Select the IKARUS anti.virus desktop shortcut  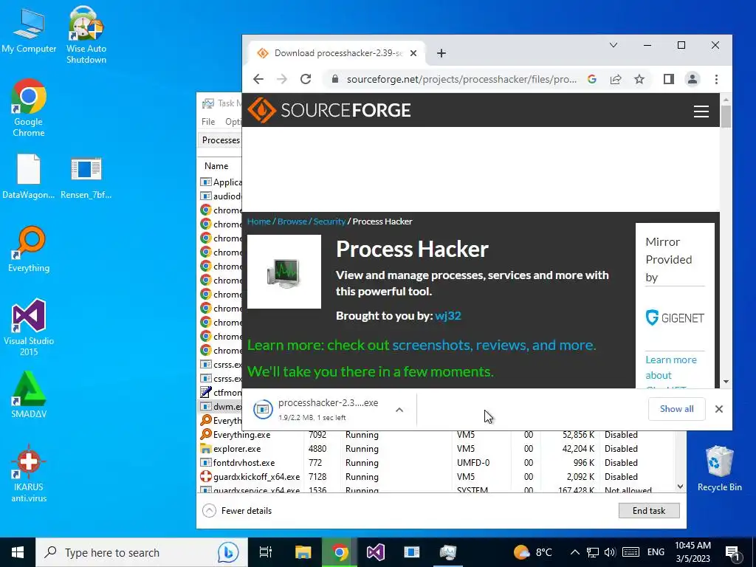pos(29,473)
